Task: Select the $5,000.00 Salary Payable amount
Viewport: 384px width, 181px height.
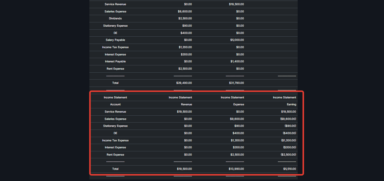Action: 236,40
